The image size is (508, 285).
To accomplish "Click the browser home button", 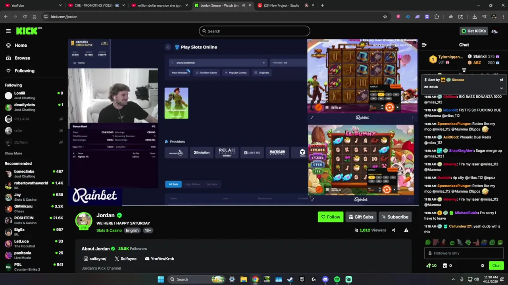I will [x=35, y=17].
